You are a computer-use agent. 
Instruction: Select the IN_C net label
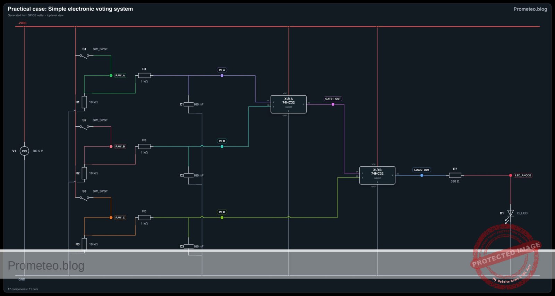tap(222, 212)
